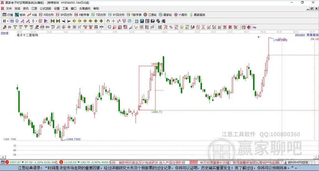Click the zigzag wave line tool
Screen dimensions: 319x171
click(136, 27)
